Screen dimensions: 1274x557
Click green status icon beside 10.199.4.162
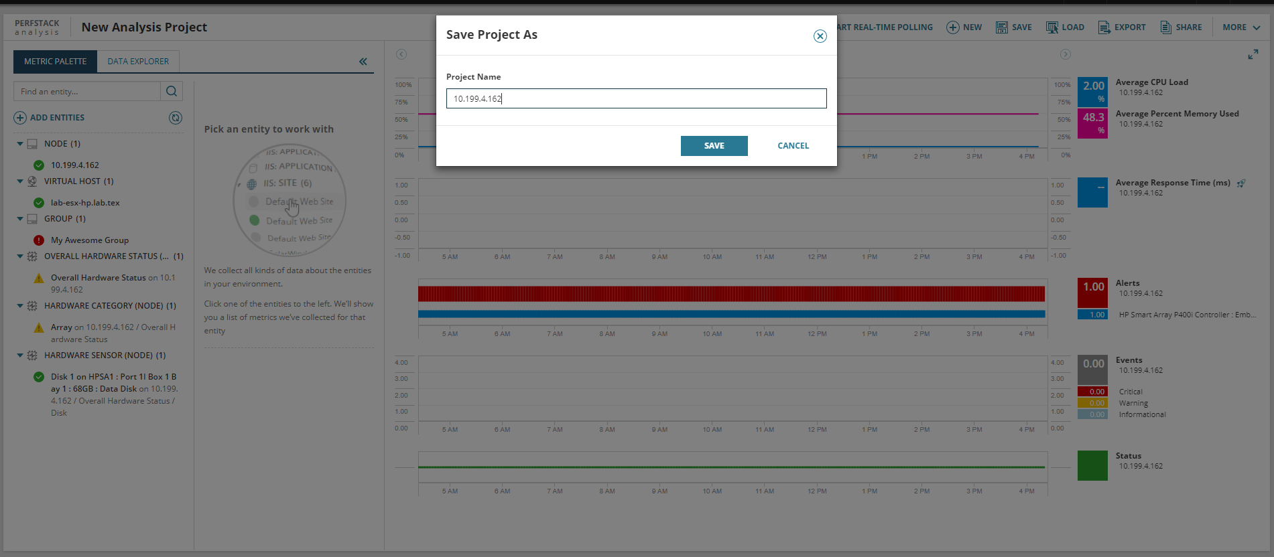pos(39,165)
